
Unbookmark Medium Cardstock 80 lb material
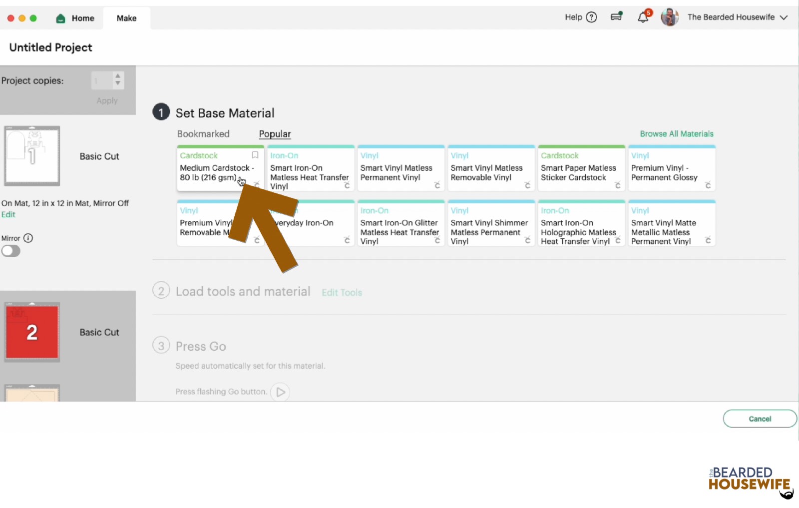pos(255,155)
